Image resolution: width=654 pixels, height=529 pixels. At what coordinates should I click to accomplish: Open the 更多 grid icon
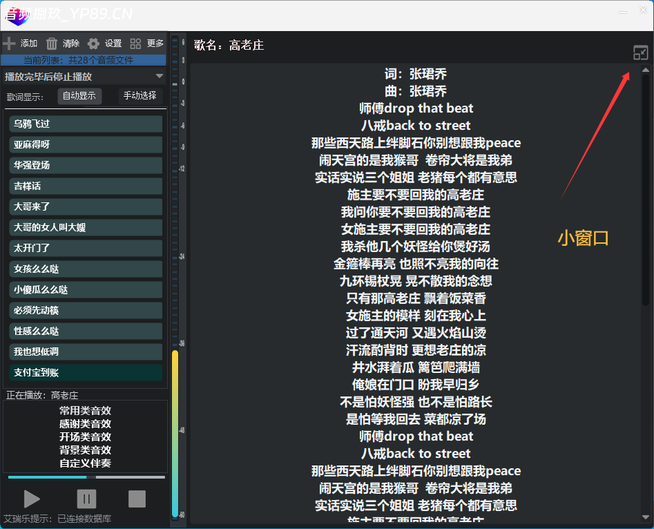pyautogui.click(x=135, y=44)
